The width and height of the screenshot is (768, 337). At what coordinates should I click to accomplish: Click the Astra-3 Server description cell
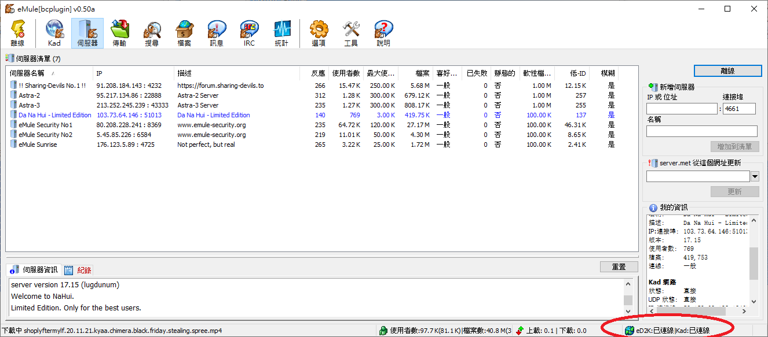tap(198, 105)
